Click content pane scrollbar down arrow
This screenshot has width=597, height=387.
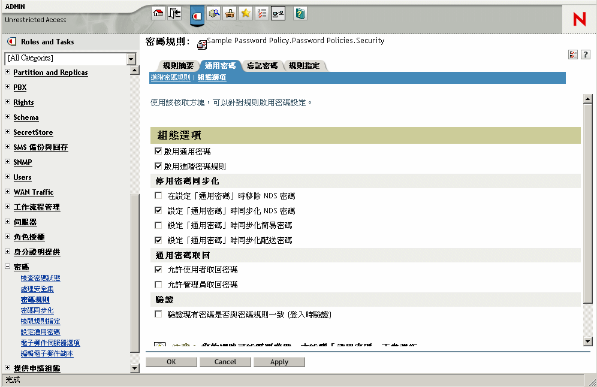pyautogui.click(x=588, y=341)
